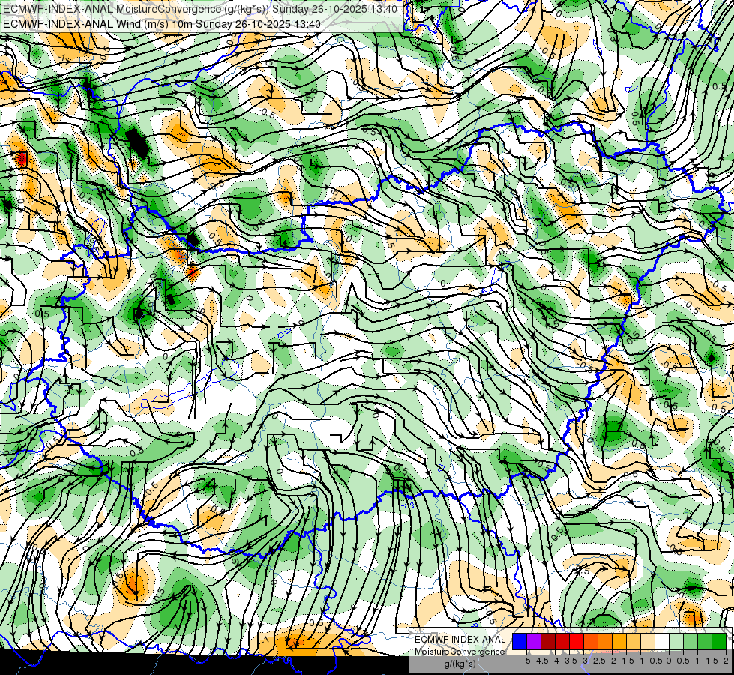Click the legend label ECMWF-INDEX-ANAL
This screenshot has width=734, height=675.
pyautogui.click(x=460, y=640)
